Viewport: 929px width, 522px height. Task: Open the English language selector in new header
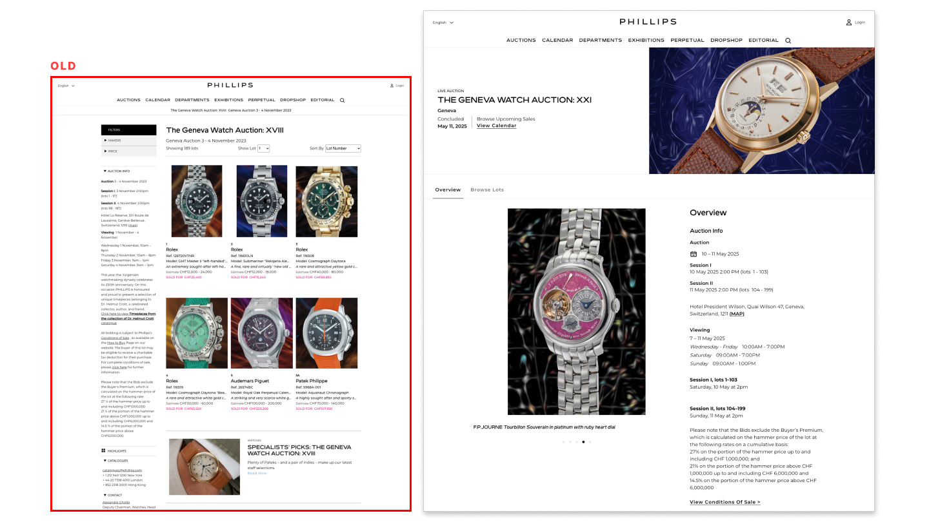coord(443,23)
